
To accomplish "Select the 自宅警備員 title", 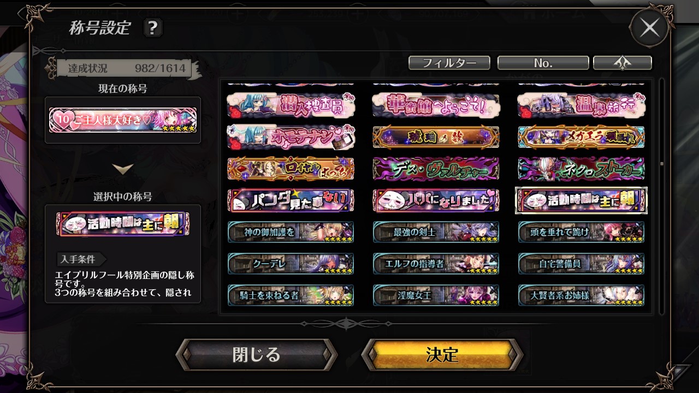I will click(581, 264).
